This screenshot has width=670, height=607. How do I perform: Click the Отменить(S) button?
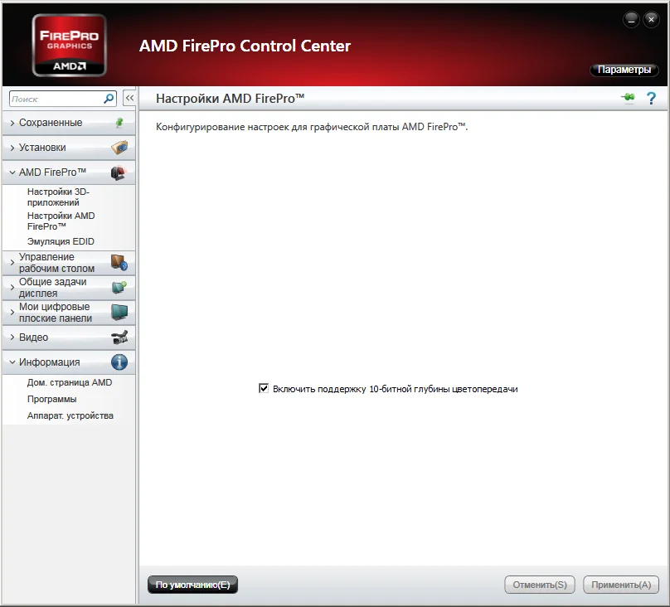[x=540, y=585]
